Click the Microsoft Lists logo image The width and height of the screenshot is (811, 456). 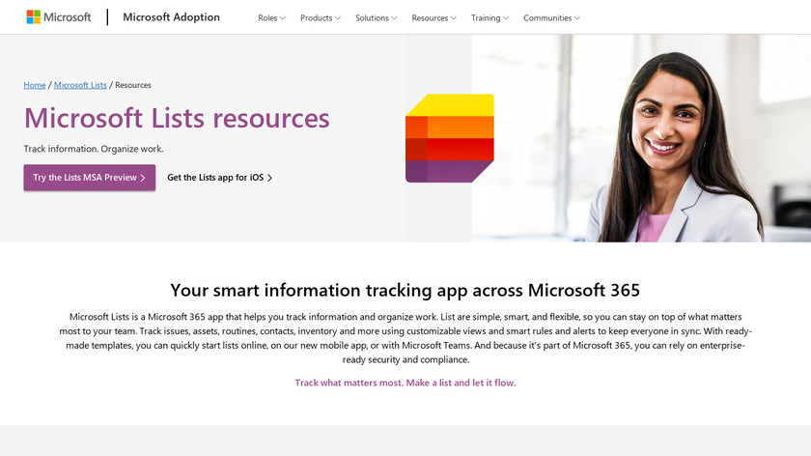(450, 138)
